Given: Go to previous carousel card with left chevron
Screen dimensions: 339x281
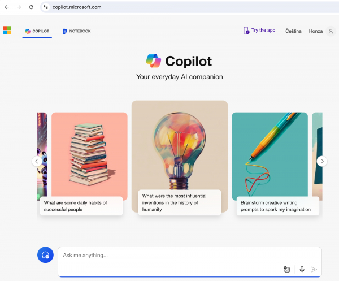Looking at the screenshot, I should 37,161.
